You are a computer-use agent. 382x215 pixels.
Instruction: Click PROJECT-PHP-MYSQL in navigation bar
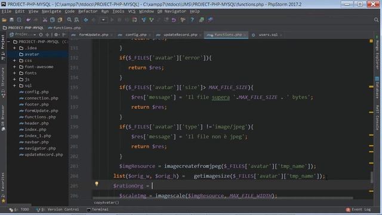23,28
